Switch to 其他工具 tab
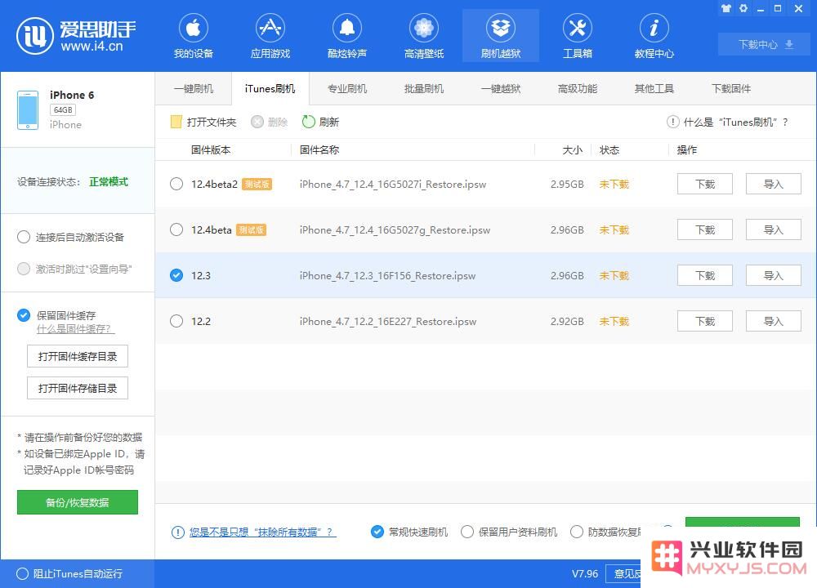Screen dimensions: 817x588 654,88
